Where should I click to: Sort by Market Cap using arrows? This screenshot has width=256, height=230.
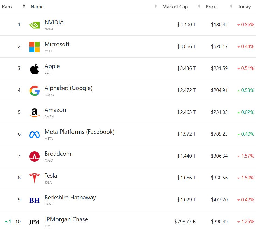(199, 6)
